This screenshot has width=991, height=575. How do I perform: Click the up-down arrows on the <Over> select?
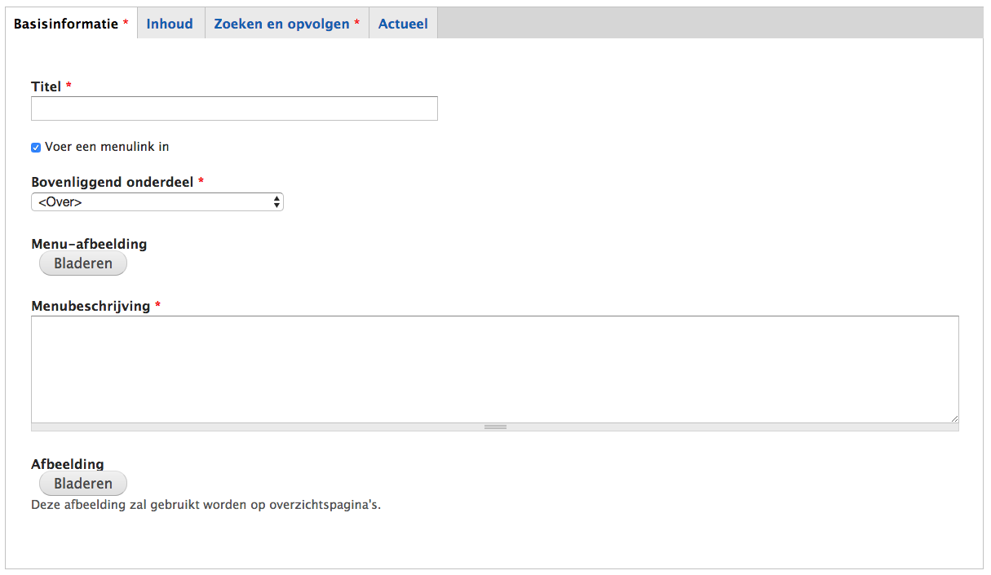tap(277, 201)
